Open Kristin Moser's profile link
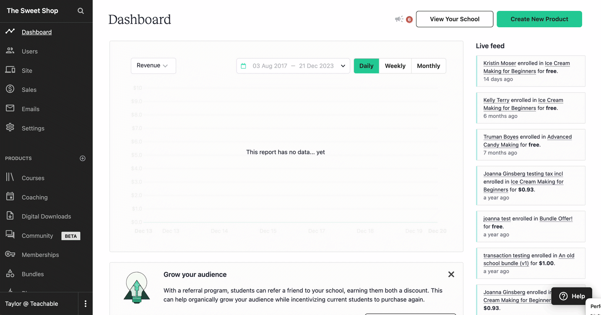 coord(500,63)
